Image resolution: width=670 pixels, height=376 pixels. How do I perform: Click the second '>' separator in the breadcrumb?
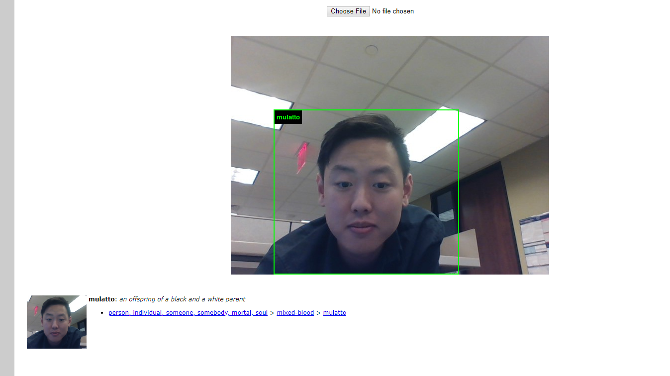click(x=318, y=313)
